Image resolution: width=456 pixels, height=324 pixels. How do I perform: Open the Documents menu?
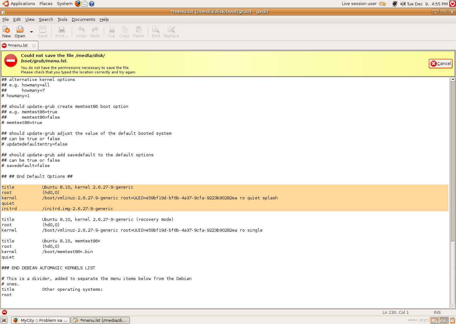pos(83,19)
